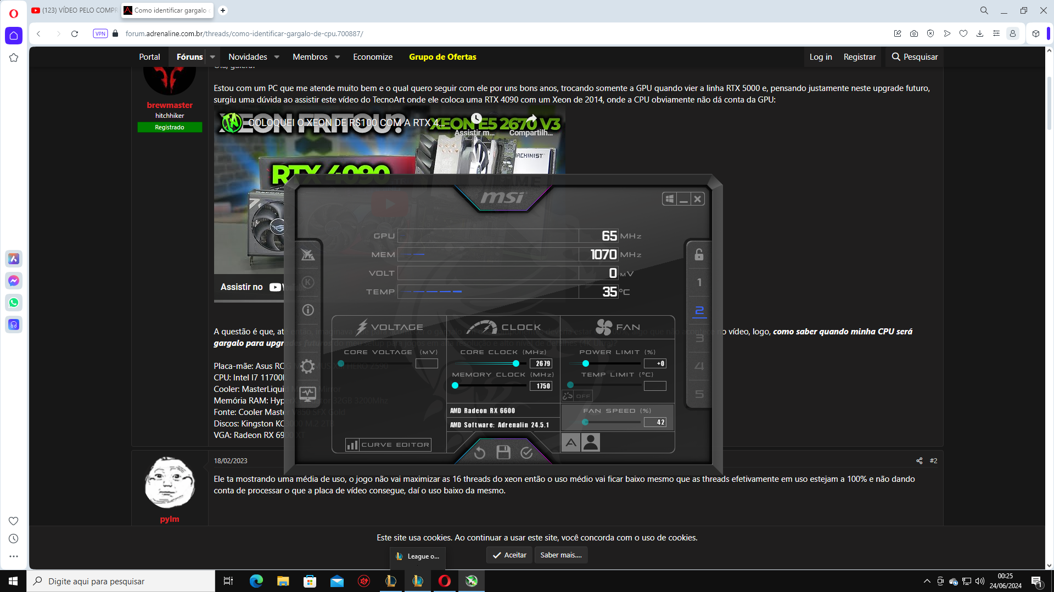Select Afterburner profile slot 1
1054x592 pixels.
tap(699, 282)
